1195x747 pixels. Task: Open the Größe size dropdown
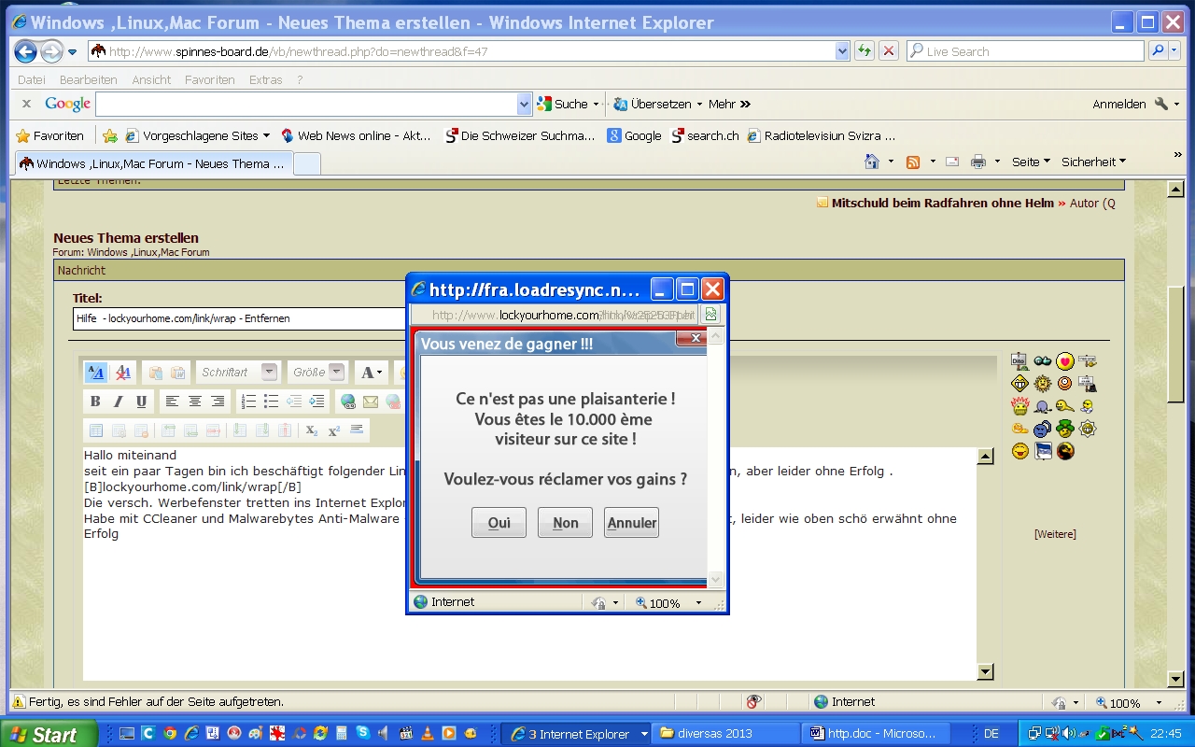(x=337, y=372)
